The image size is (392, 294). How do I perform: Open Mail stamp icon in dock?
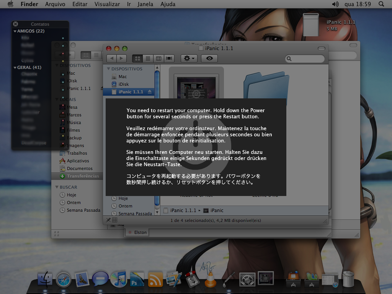pyautogui.click(x=82, y=279)
